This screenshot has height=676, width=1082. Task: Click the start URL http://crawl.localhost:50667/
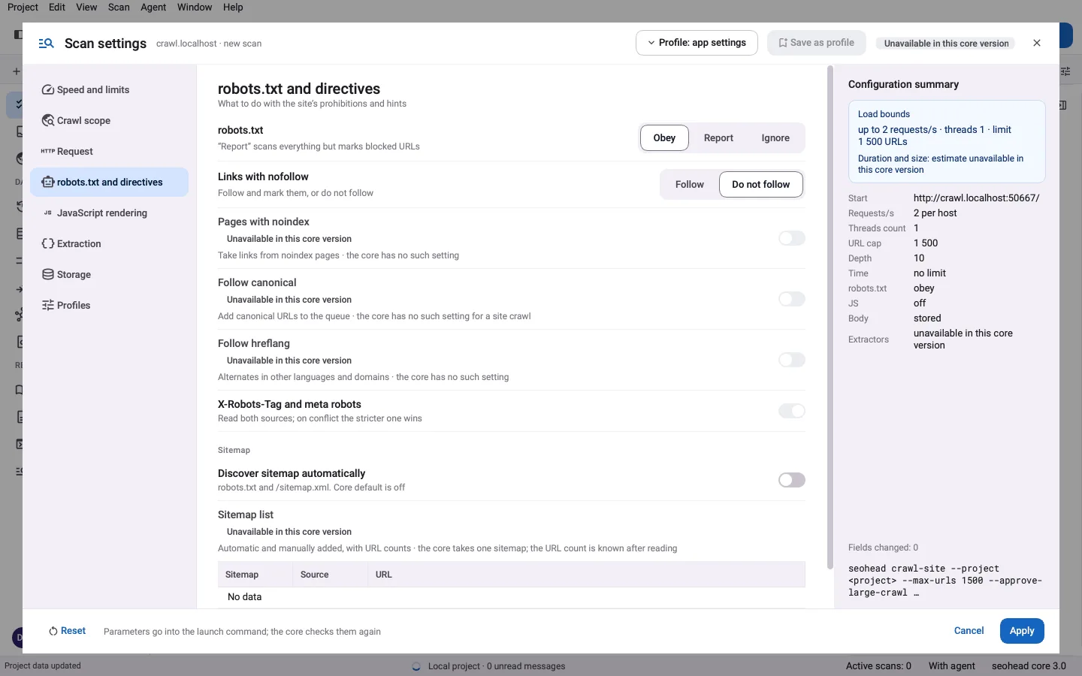pos(976,198)
